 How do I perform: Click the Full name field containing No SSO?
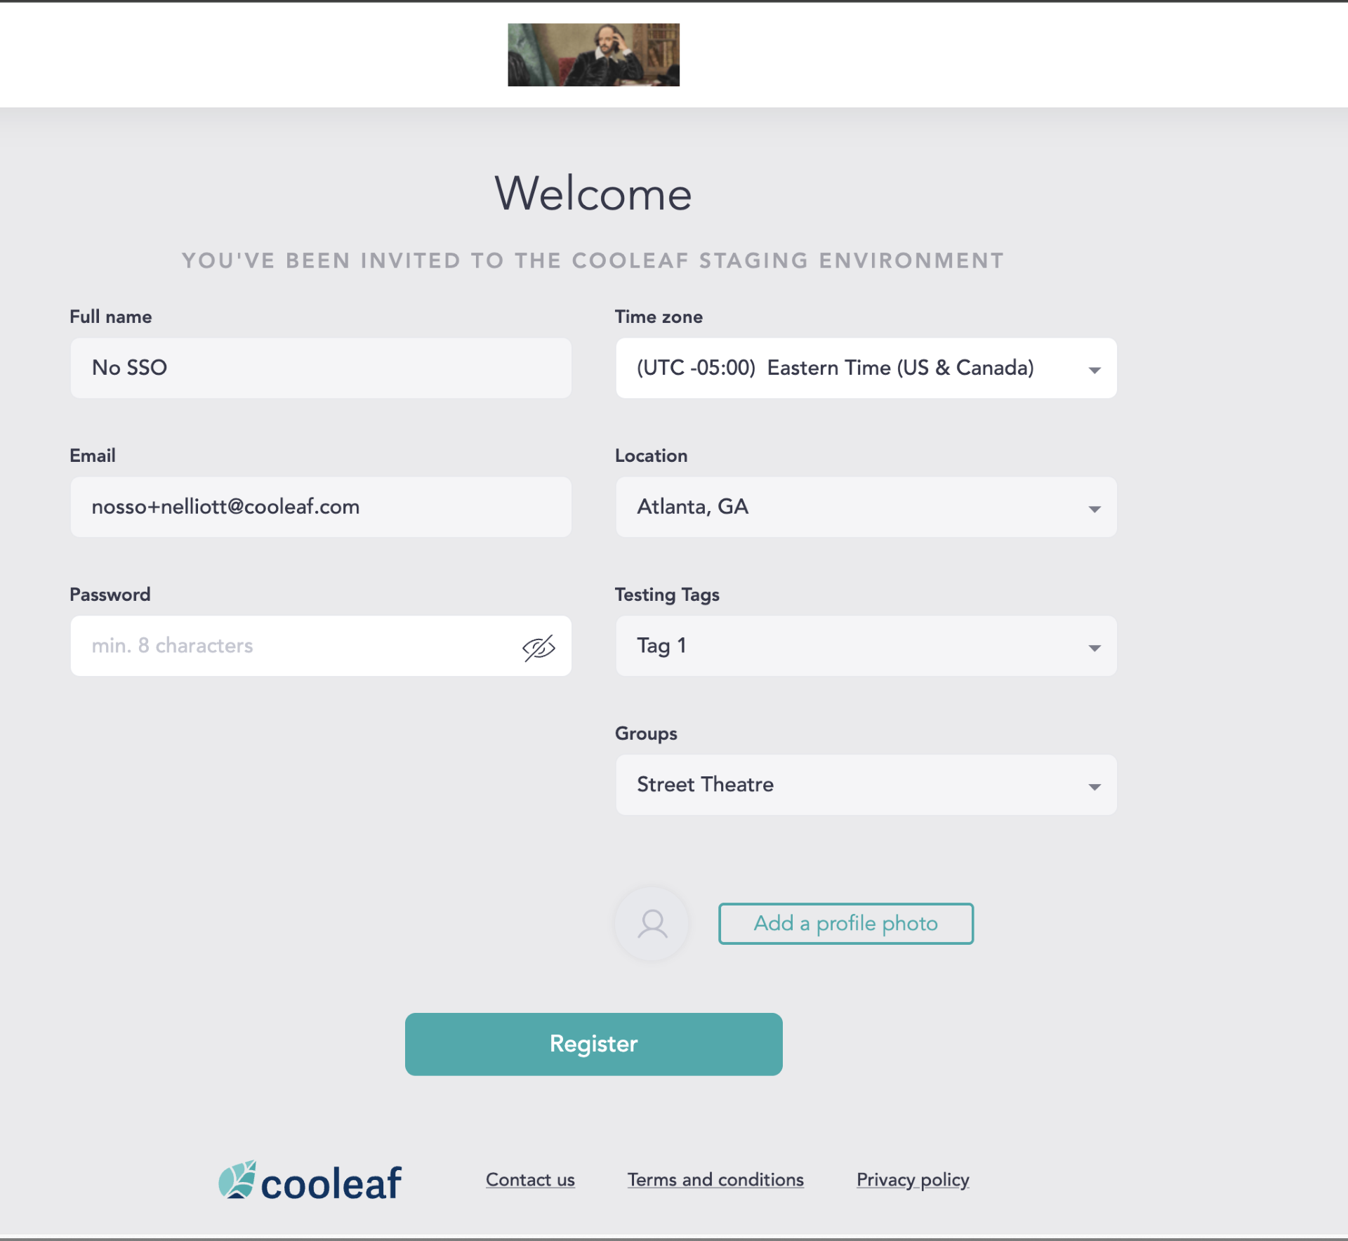click(321, 368)
